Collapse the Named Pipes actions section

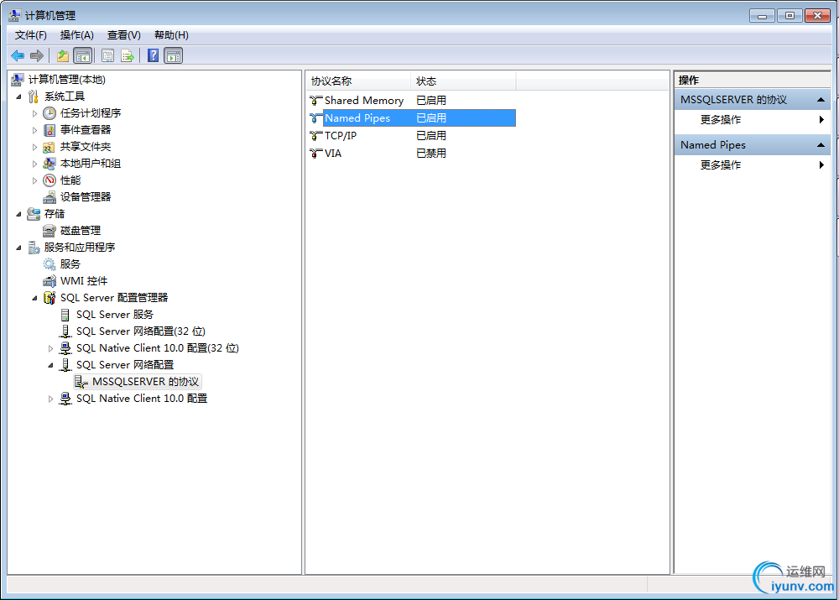[821, 145]
